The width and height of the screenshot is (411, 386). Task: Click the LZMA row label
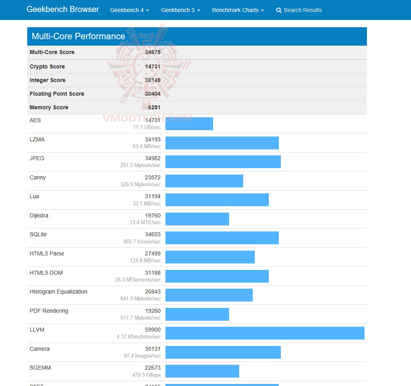click(x=37, y=139)
